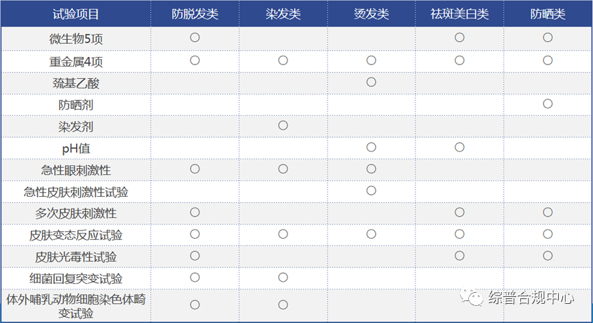Click the 皮肤光毒性试验 row label
The image size is (593, 323).
(76, 257)
